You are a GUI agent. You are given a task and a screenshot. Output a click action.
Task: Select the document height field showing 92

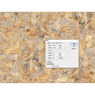click(55, 56)
